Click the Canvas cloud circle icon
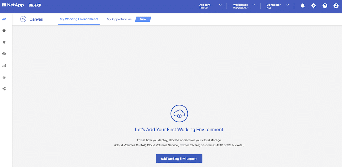The height and width of the screenshot is (167, 342). (x=23, y=19)
